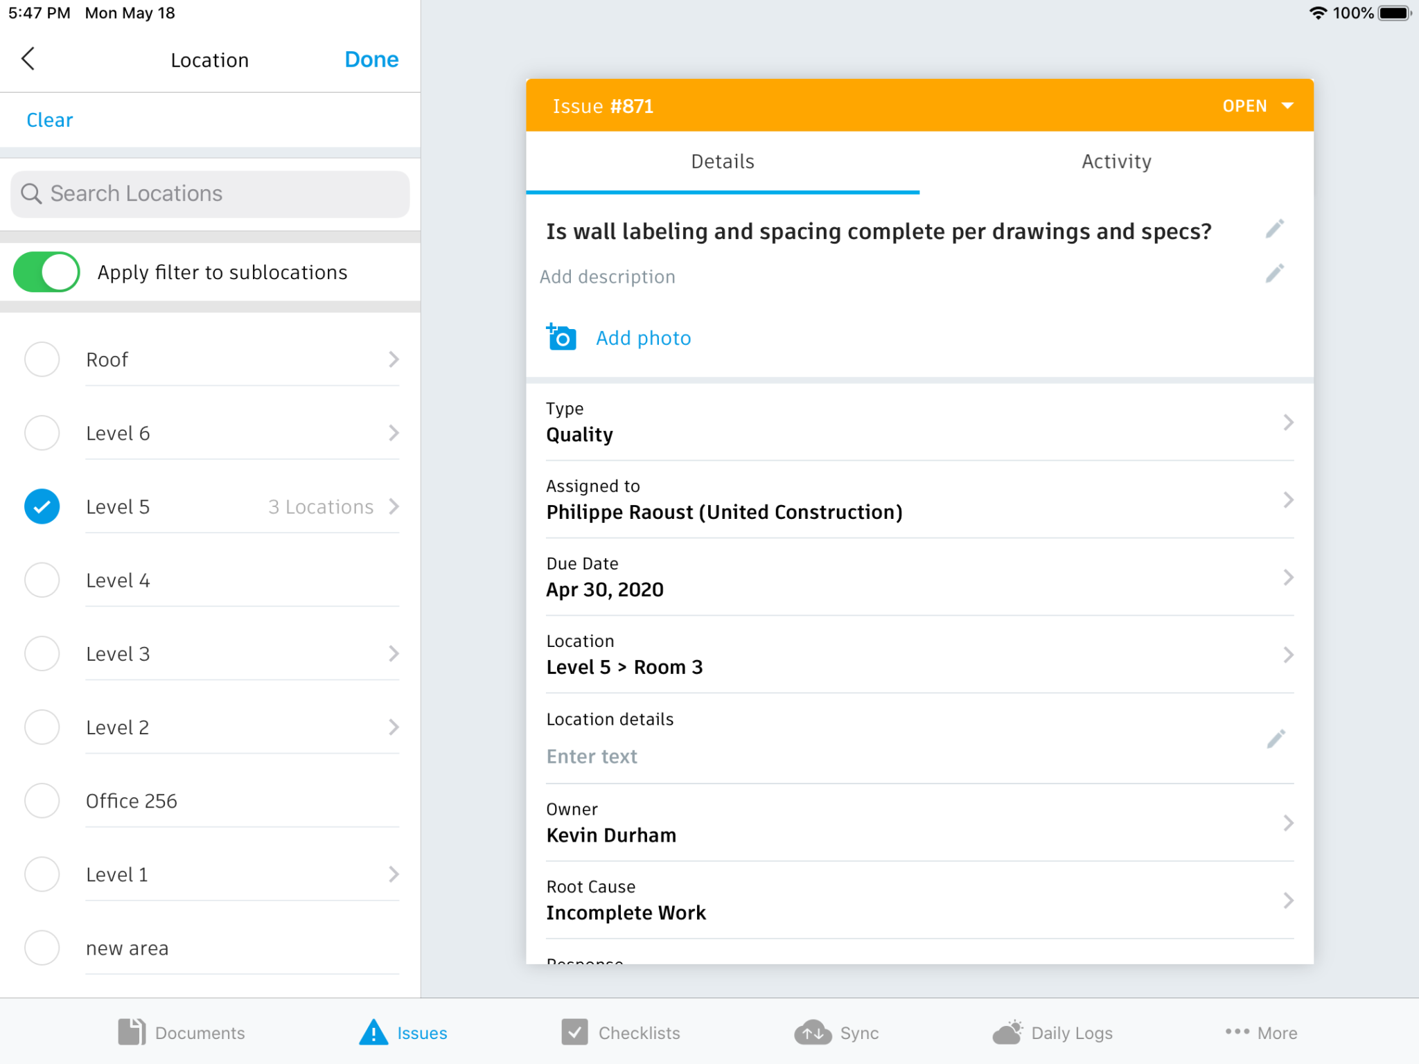1419x1064 pixels.
Task: Select the Issues icon in bottom bar
Action: pos(373,1032)
